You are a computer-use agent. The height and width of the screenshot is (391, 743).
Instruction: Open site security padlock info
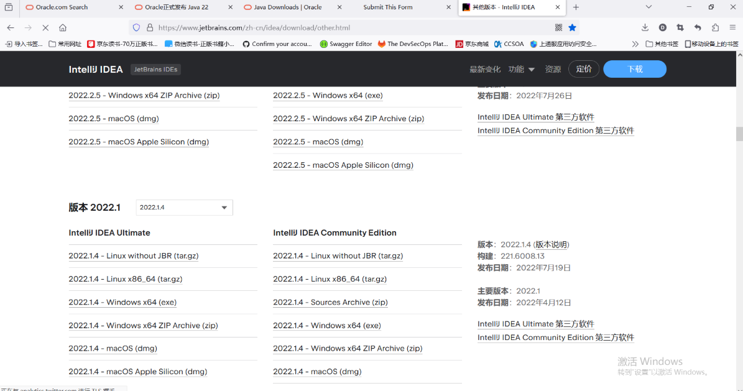[150, 27]
